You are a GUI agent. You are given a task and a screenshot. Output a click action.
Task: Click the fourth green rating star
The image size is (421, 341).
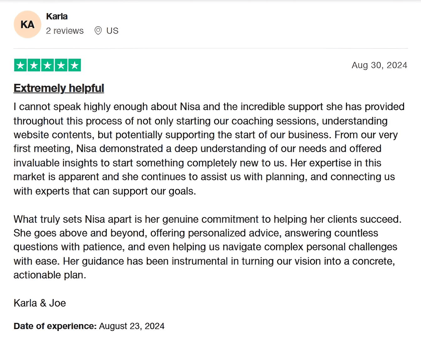pos(61,65)
